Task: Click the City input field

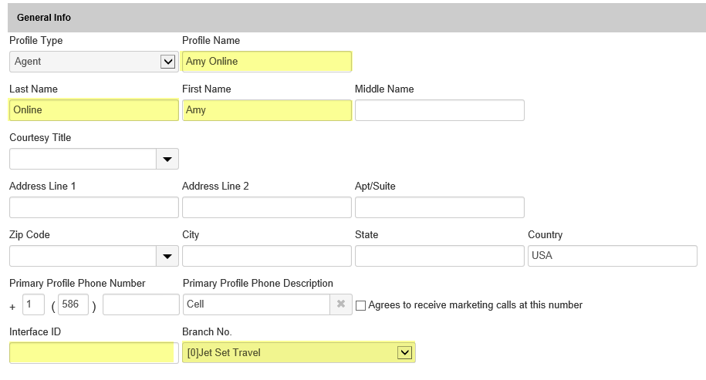Action: click(266, 256)
